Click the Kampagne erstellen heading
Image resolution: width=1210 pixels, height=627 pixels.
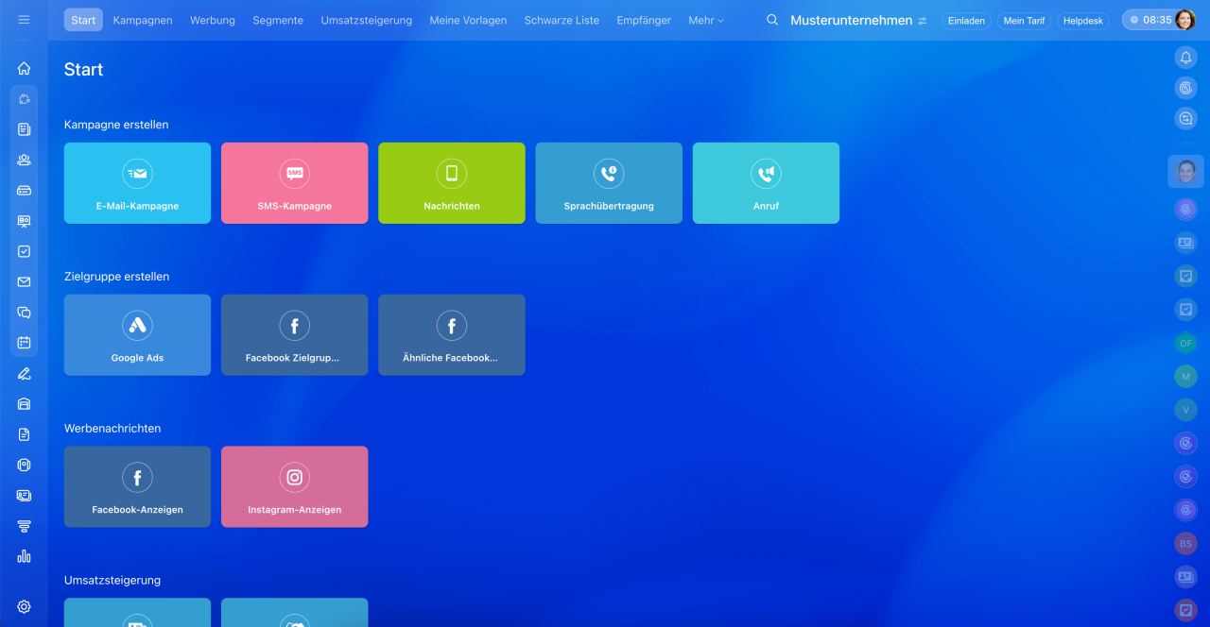pos(116,125)
